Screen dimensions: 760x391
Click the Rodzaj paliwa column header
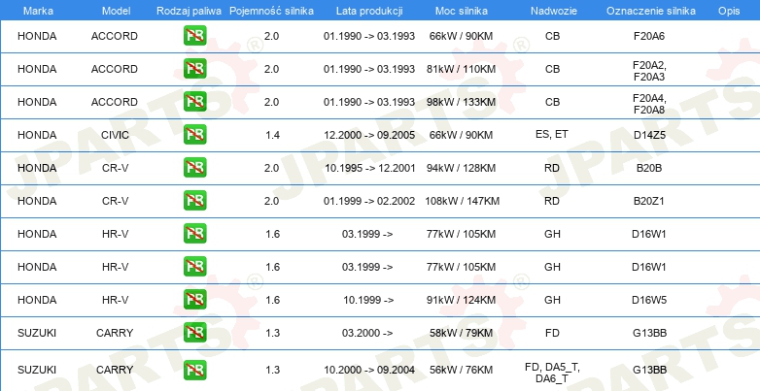(x=190, y=11)
